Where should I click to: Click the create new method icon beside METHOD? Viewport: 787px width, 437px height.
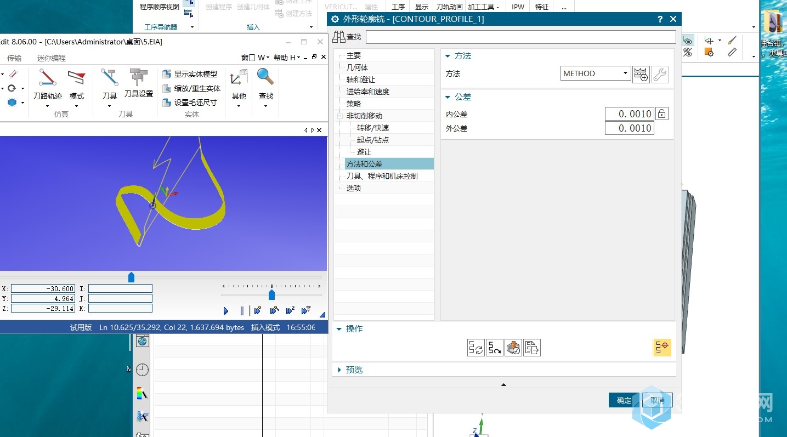(x=641, y=74)
